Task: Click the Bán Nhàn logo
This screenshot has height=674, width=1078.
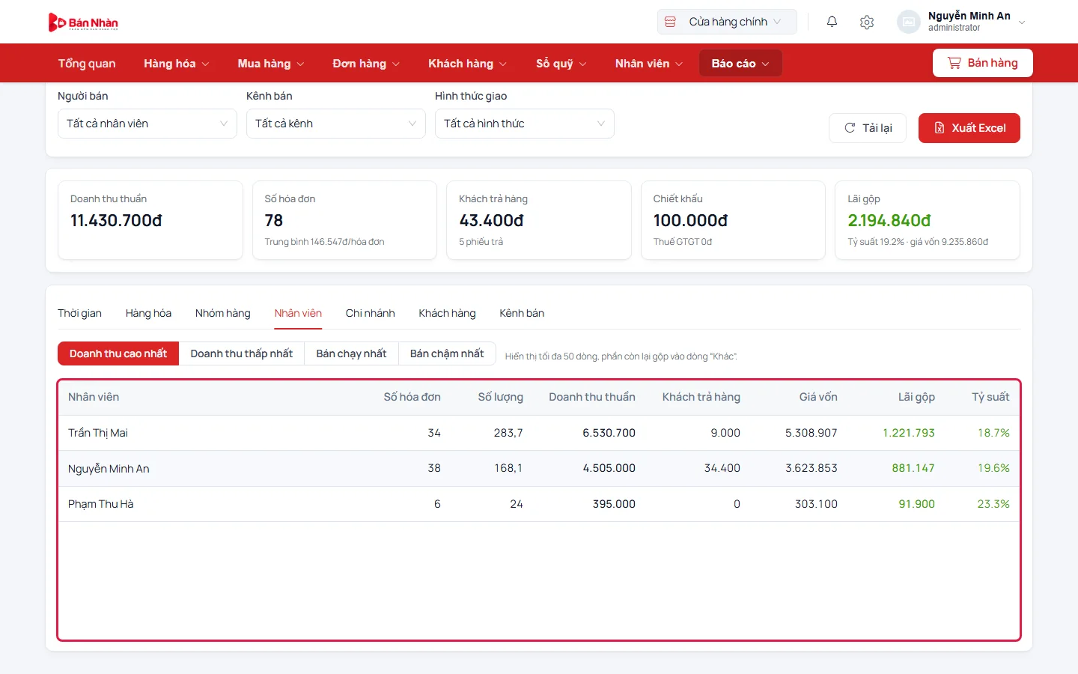Action: (83, 22)
